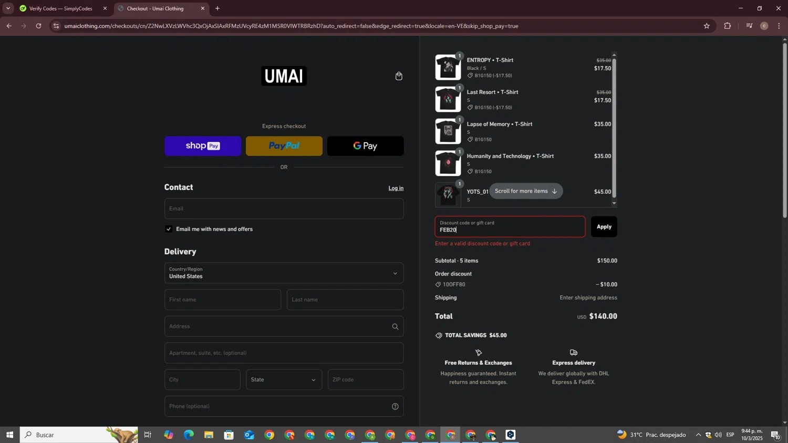
Task: Click the discount code field containing FEB20
Action: click(x=510, y=227)
